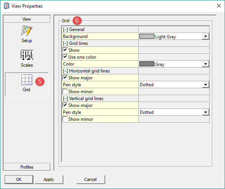Select the Grid page icon
This screenshot has width=225, height=189.
point(27,80)
